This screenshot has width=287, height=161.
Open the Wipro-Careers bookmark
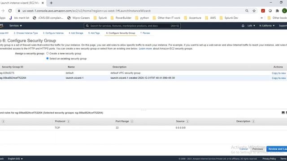78,18
